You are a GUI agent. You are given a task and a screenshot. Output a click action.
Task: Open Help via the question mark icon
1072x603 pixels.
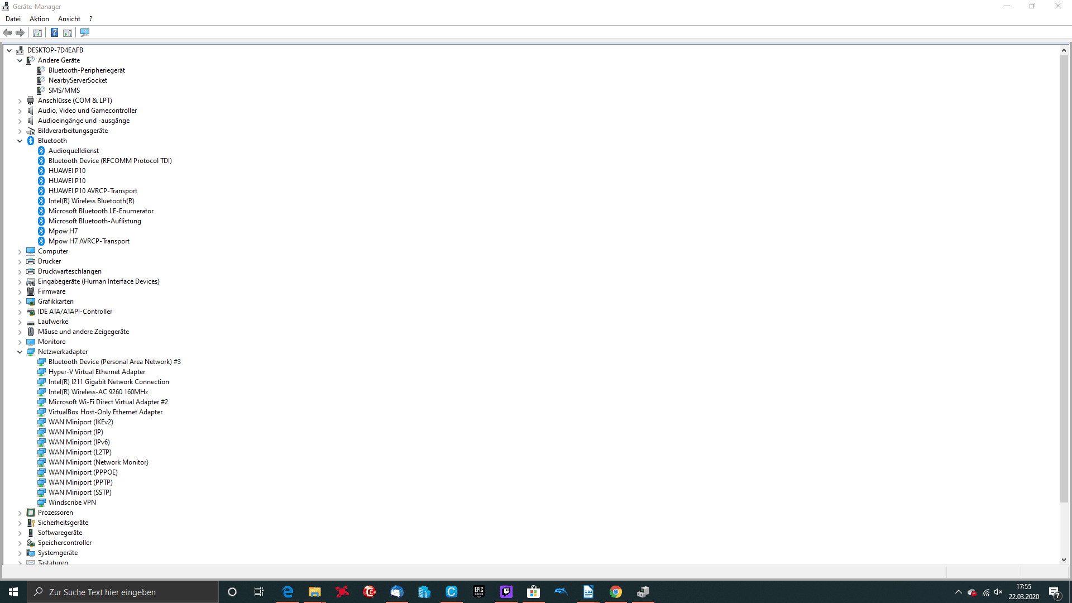point(54,32)
